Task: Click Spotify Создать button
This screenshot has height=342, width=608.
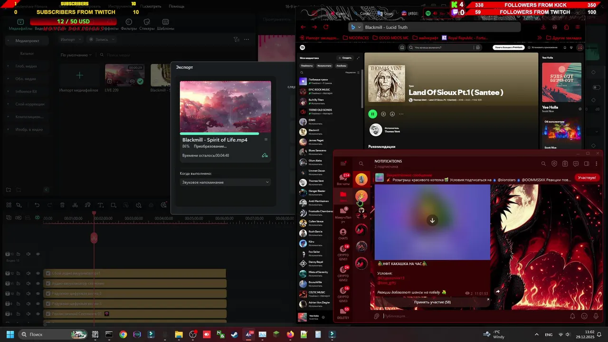Action: [x=345, y=57]
